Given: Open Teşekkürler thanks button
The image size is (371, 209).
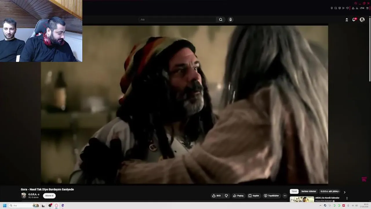Looking at the screenshot, I should 271,196.
